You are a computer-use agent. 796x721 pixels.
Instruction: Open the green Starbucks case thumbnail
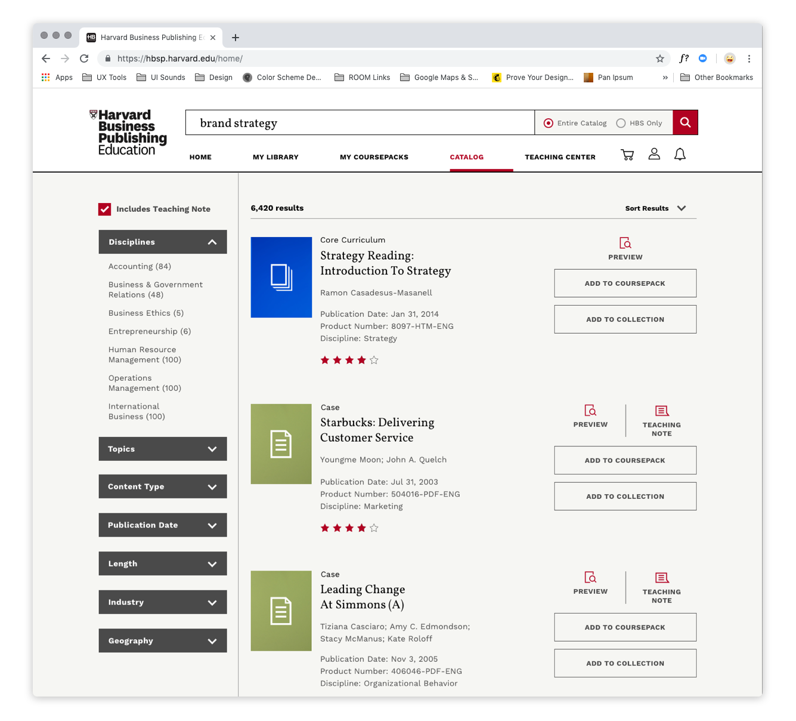[281, 444]
